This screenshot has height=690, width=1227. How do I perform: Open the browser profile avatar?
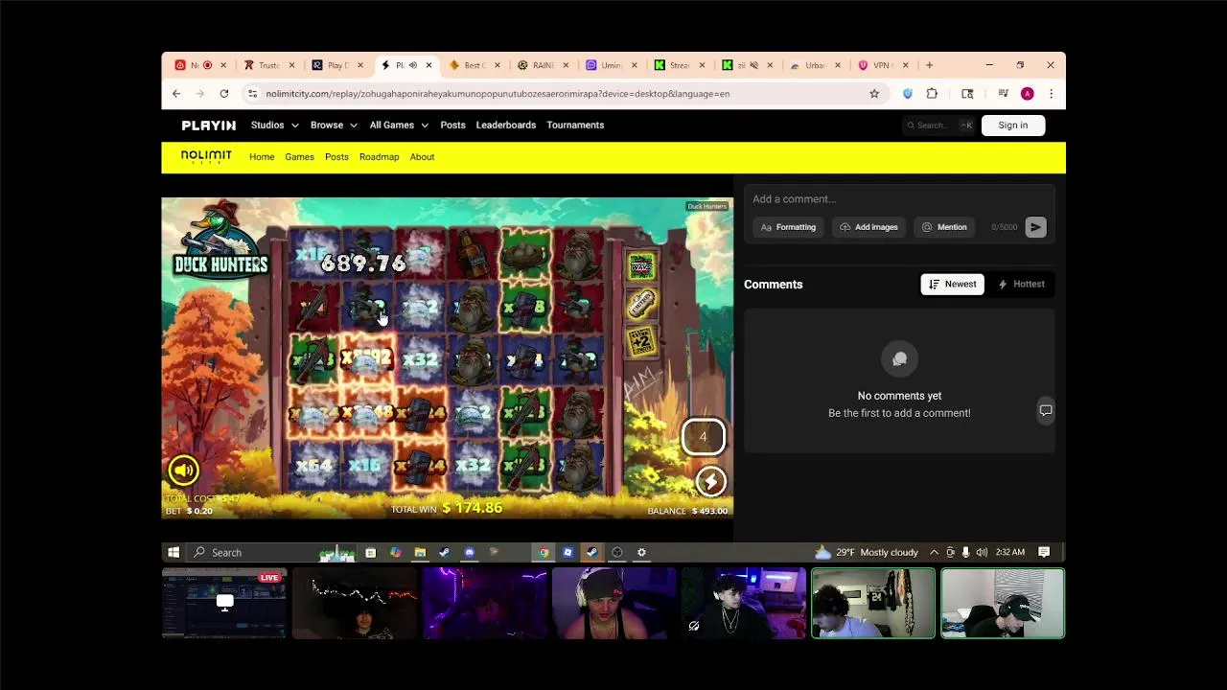[x=1027, y=94]
